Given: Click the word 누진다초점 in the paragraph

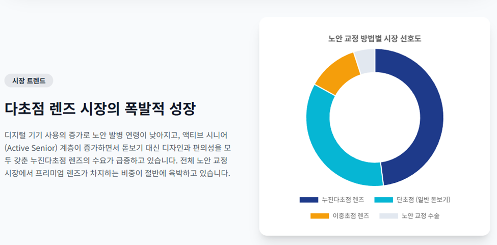Looking at the screenshot, I should pos(45,161).
